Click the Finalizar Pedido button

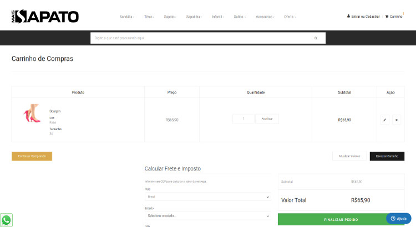click(x=341, y=219)
